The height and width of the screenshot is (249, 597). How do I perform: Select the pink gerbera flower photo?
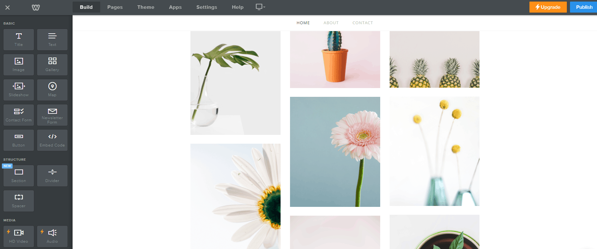click(x=335, y=152)
